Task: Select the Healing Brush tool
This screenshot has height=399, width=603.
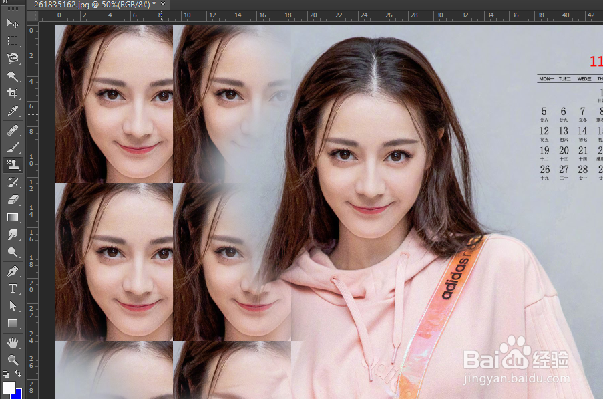Action: tap(13, 130)
